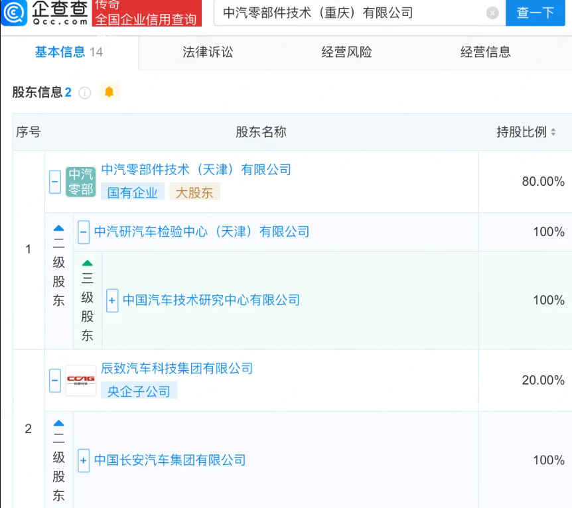
Task: Click the bell notification icon near 股东信息
Action: point(109,92)
